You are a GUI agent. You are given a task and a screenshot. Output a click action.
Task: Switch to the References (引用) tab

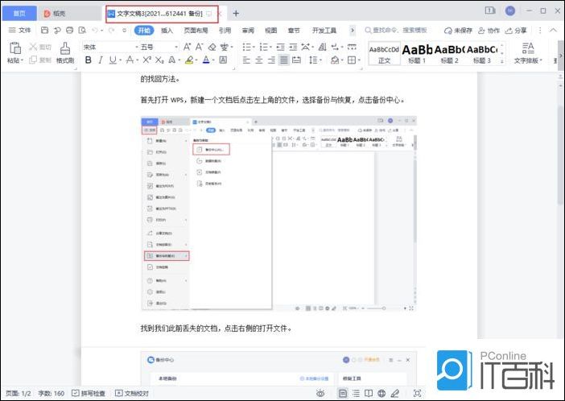[225, 31]
